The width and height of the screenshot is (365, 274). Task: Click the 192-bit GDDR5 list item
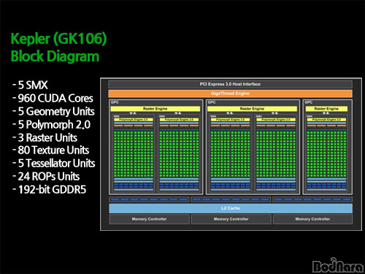click(x=50, y=189)
